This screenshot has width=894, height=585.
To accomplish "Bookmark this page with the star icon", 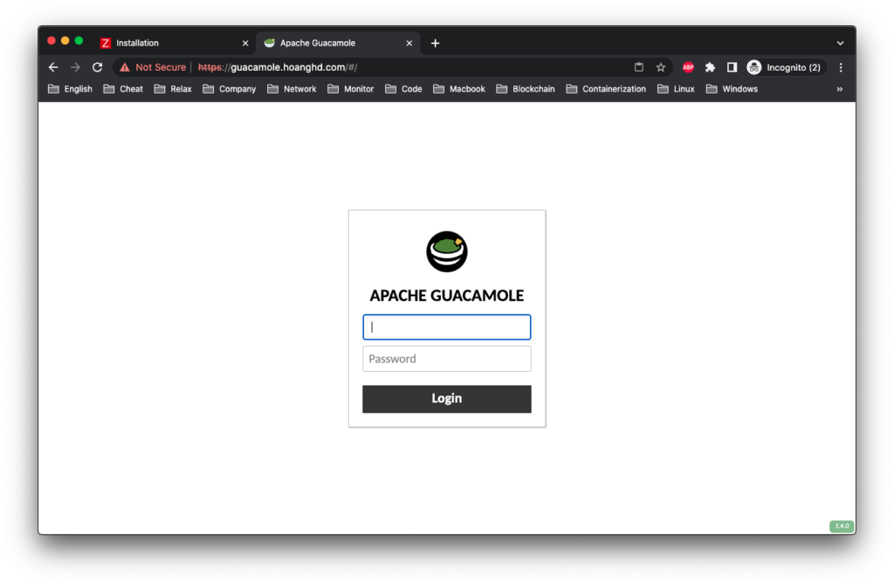I will click(661, 67).
